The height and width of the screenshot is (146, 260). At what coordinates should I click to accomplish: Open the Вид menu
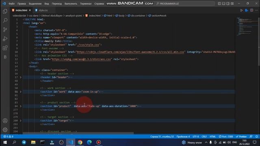[47, 4]
